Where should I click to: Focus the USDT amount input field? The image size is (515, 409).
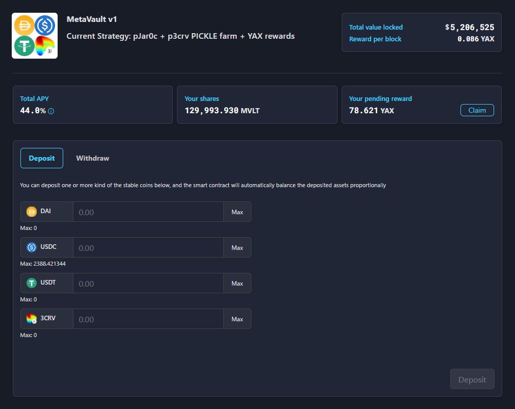coord(148,283)
